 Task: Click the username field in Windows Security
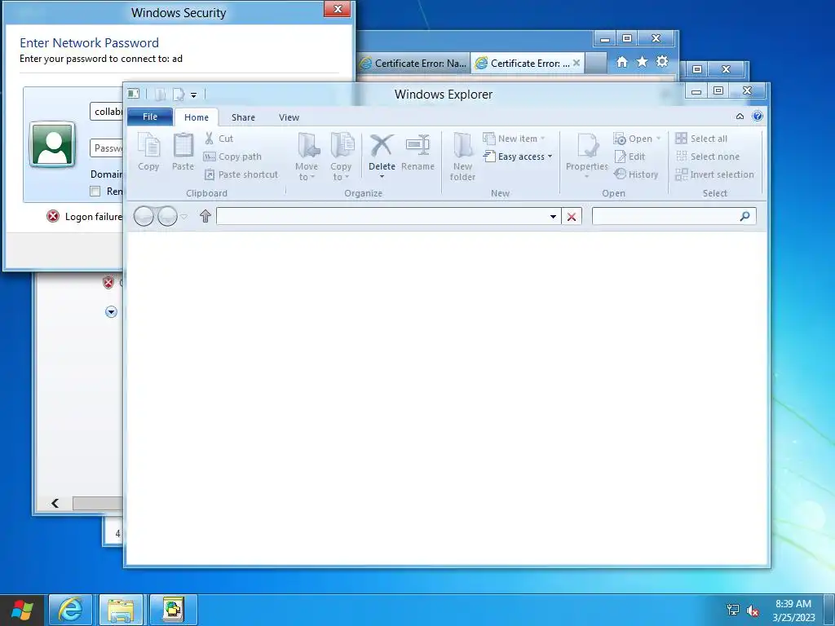(x=107, y=111)
